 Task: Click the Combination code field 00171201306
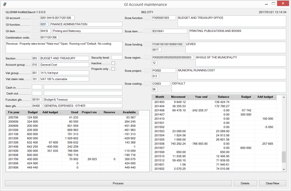pos(49,37)
